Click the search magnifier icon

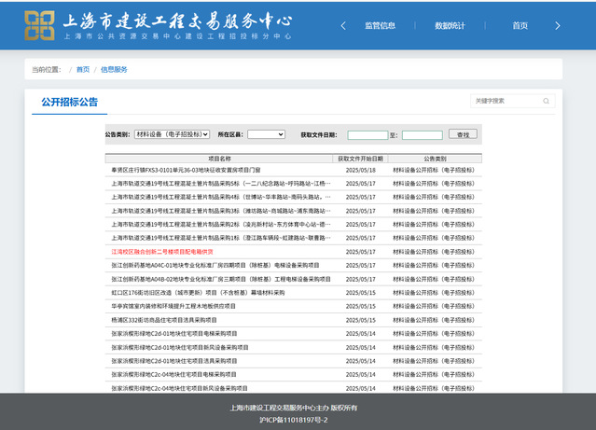tap(544, 101)
